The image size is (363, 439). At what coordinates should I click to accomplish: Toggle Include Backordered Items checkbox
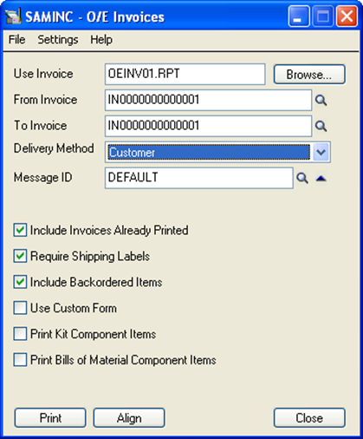click(x=20, y=282)
